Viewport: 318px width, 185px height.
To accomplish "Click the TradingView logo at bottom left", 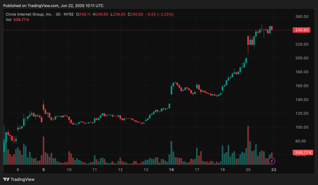I will pyautogui.click(x=19, y=179).
